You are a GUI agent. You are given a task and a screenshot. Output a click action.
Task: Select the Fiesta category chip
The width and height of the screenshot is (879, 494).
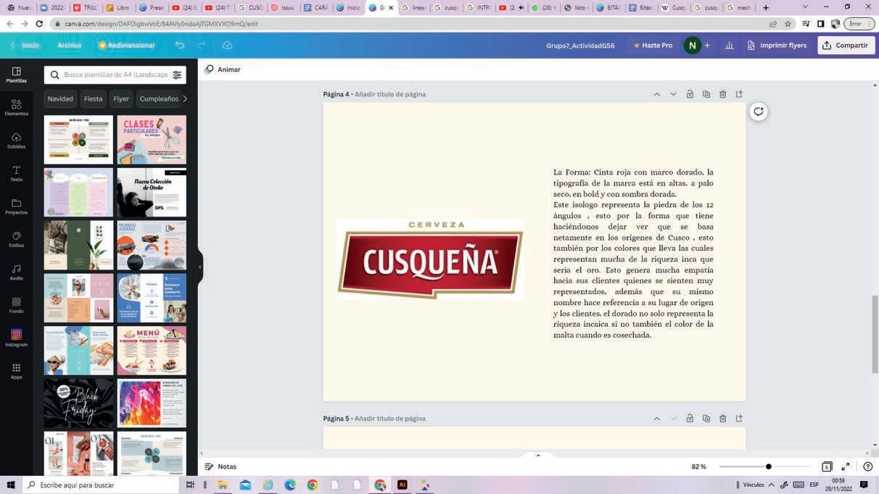(x=93, y=99)
